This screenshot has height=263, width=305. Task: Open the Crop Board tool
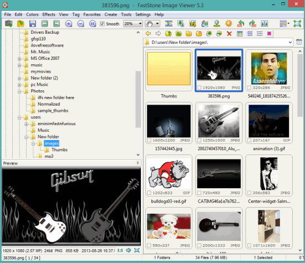point(192,24)
